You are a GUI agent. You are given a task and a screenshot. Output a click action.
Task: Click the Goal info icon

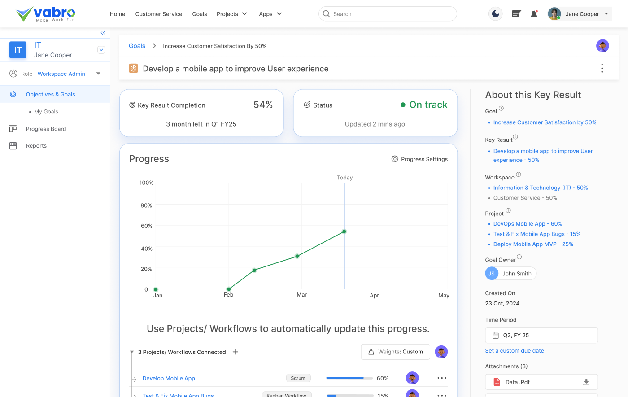(501, 108)
